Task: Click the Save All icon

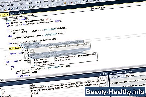Action: 12,9
